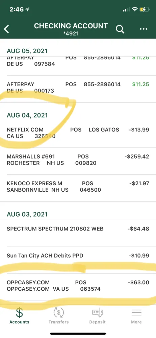
Task: Tap the Checking Account *4921 title
Action: click(71, 29)
